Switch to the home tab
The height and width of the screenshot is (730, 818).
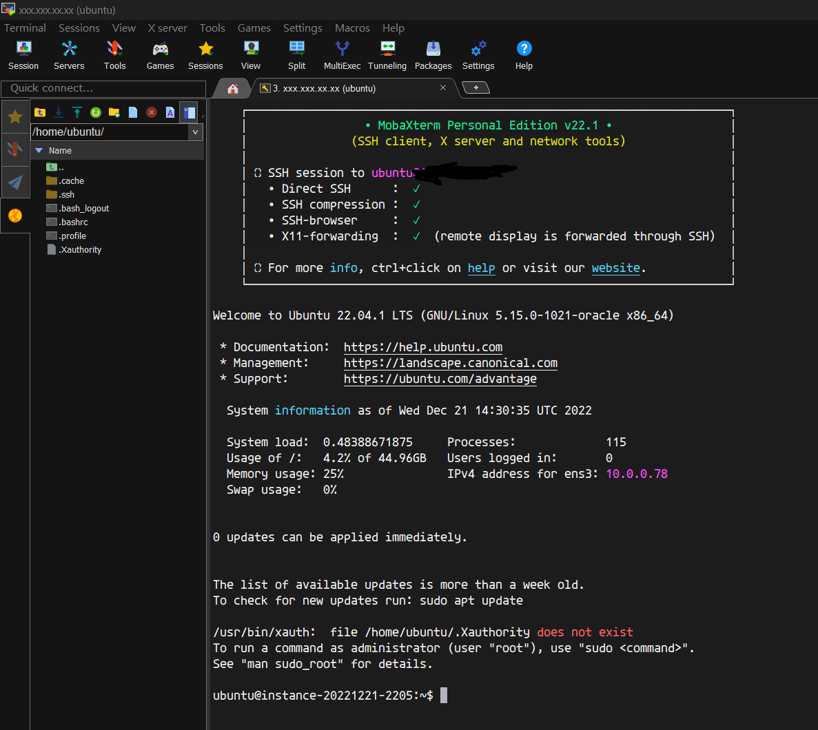(233, 88)
